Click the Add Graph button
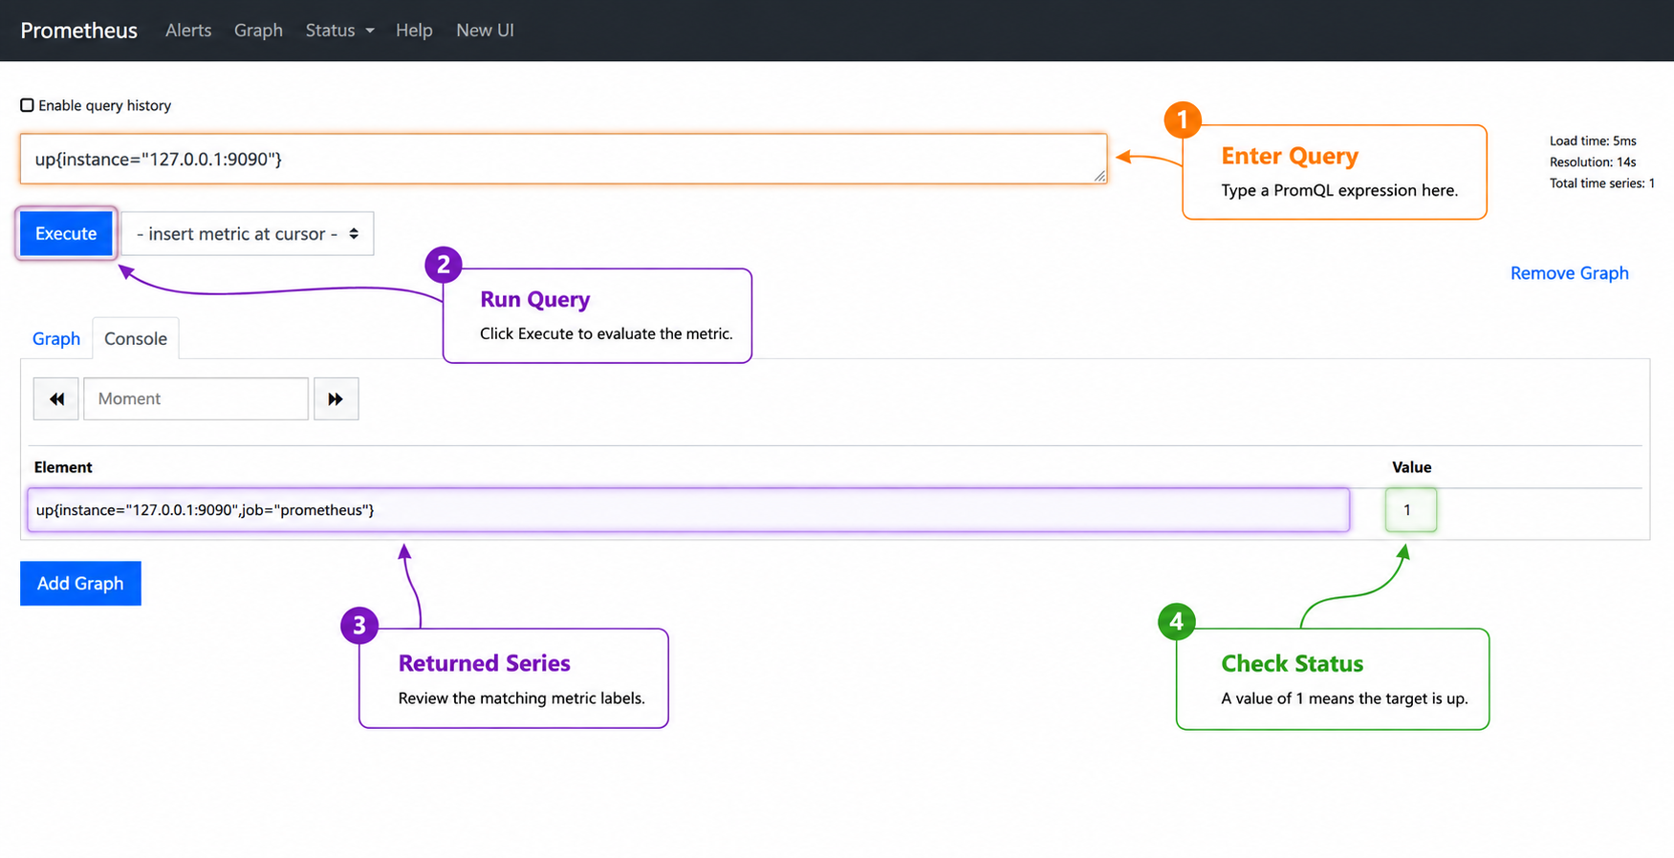Viewport: 1674px width, 858px height. click(80, 583)
